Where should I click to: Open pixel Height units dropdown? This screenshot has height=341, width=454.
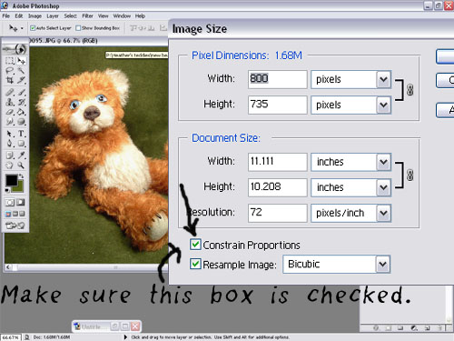pyautogui.click(x=384, y=105)
